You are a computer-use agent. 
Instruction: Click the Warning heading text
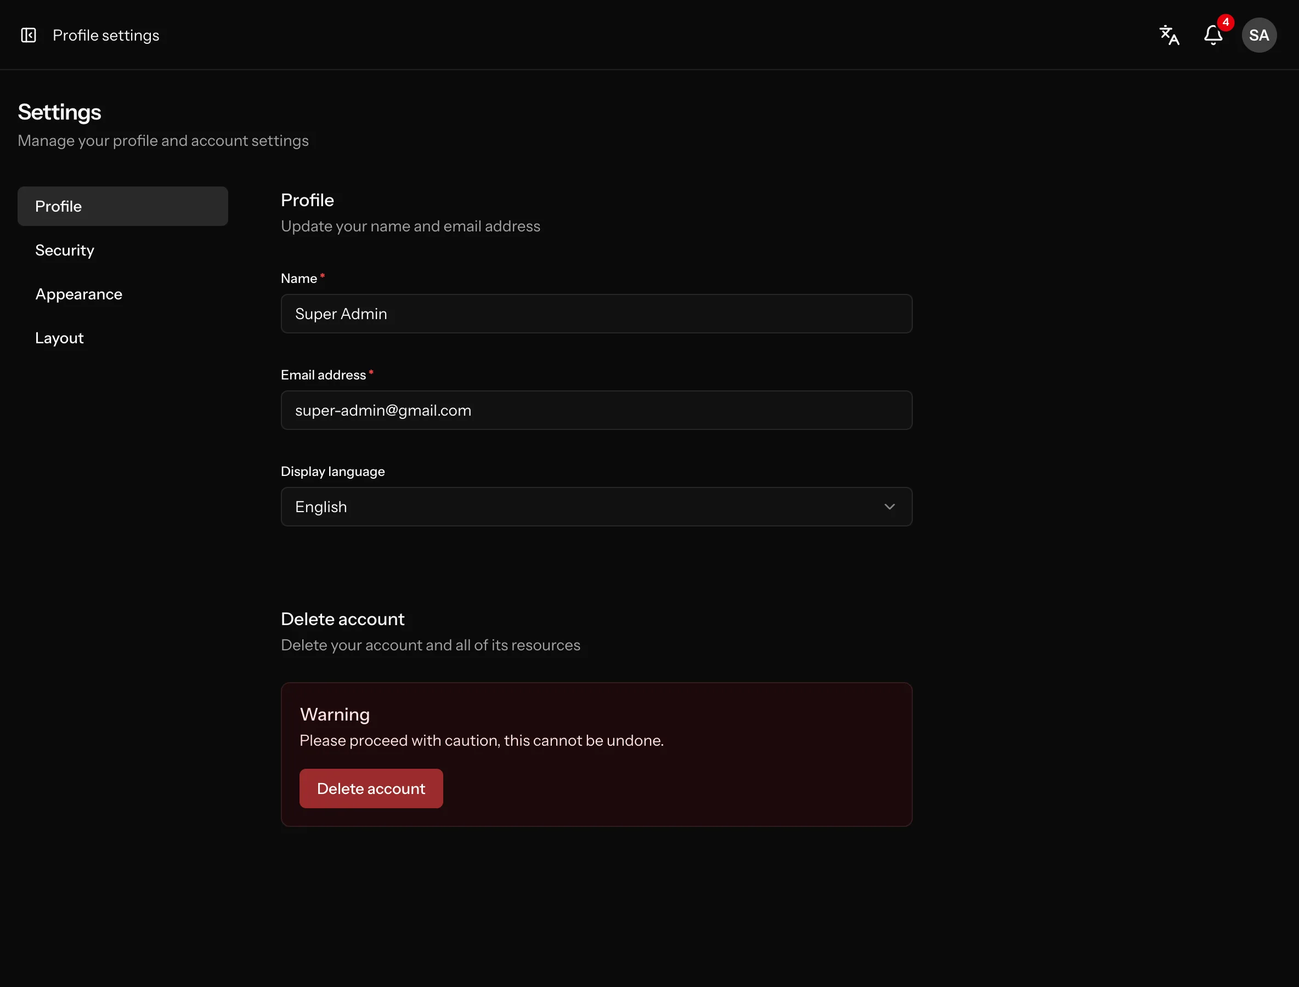point(335,714)
